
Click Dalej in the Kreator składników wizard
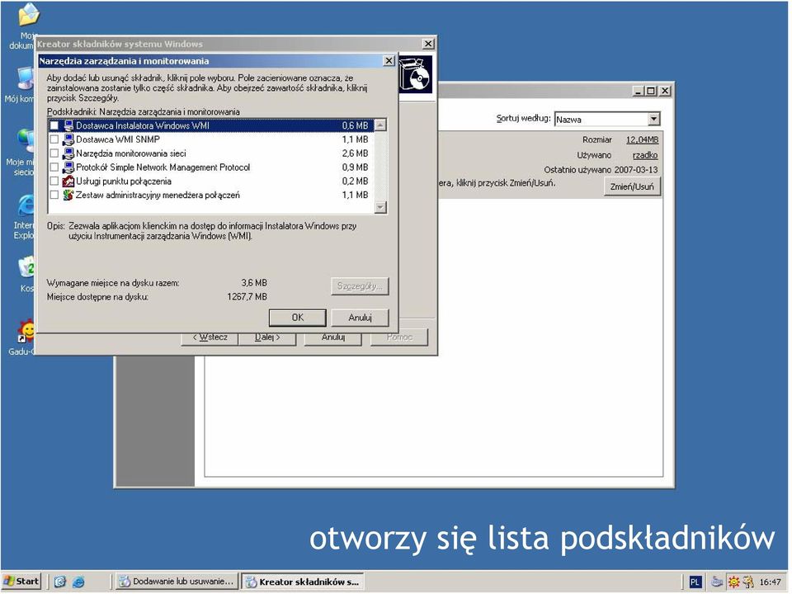point(267,337)
